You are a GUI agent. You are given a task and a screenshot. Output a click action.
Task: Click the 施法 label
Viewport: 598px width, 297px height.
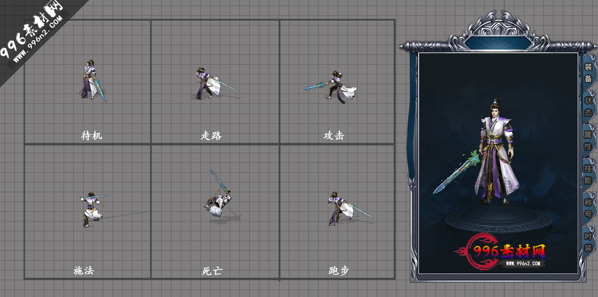coord(84,271)
